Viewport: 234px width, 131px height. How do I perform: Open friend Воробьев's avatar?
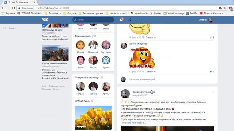click(106, 45)
